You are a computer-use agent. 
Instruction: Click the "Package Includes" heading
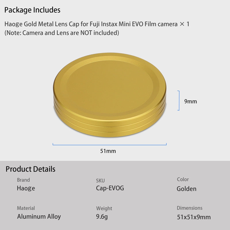pos(32,10)
